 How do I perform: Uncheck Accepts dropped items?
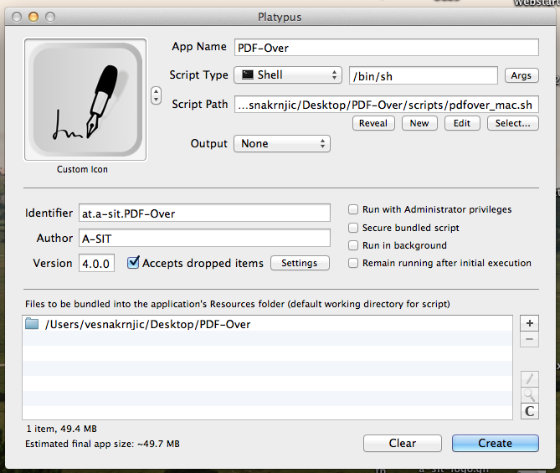pyautogui.click(x=133, y=263)
